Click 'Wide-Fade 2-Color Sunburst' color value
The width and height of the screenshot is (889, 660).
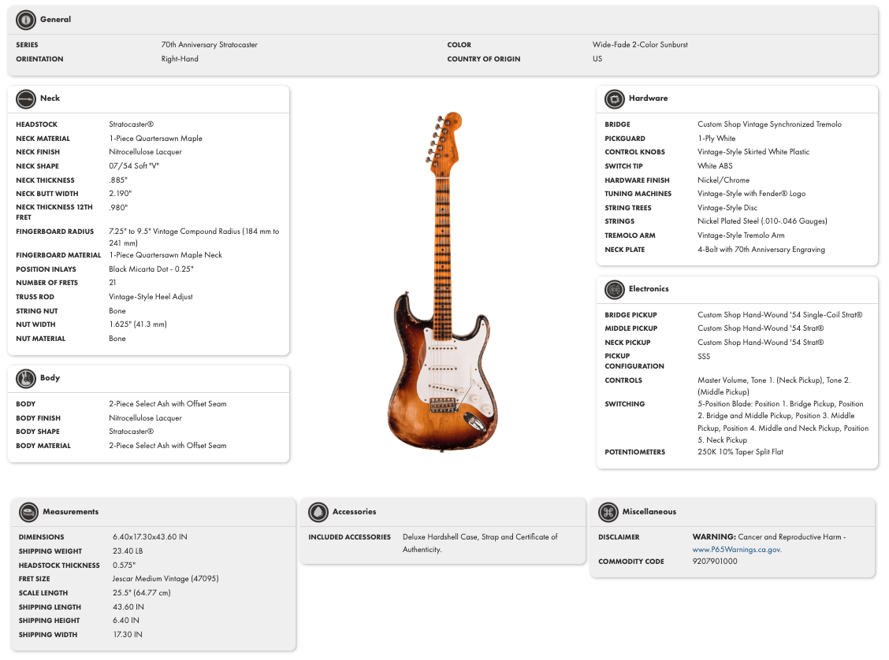640,45
